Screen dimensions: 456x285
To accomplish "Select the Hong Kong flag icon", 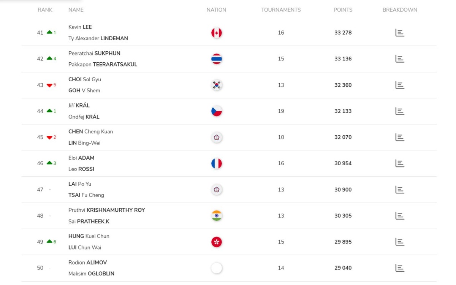I will pyautogui.click(x=217, y=242).
